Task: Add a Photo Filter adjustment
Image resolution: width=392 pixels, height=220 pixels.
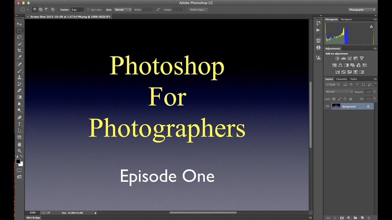Action: click(x=352, y=65)
